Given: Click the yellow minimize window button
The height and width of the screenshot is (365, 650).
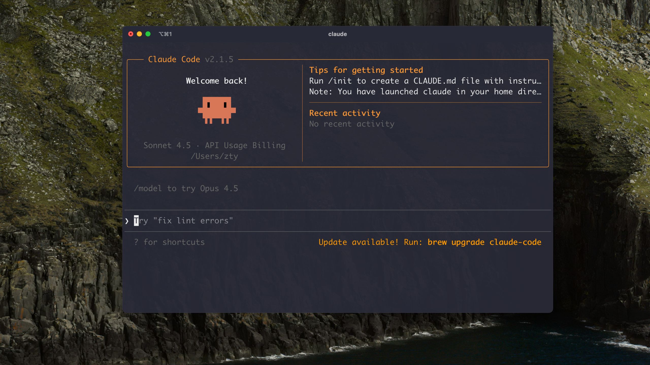Looking at the screenshot, I should 139,34.
